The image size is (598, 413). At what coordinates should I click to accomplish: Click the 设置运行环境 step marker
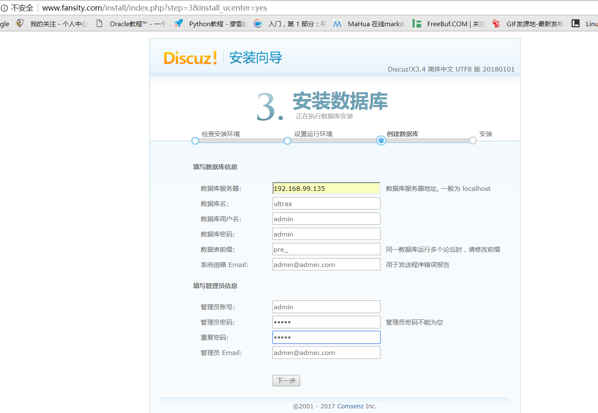pos(287,141)
